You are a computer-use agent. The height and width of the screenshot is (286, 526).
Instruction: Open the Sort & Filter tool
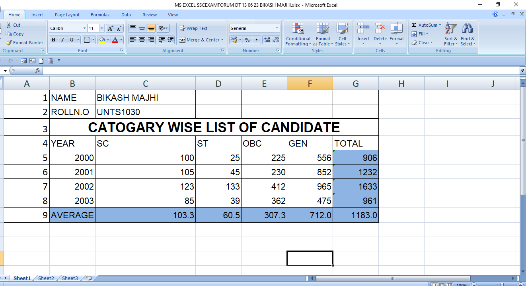pyautogui.click(x=450, y=29)
